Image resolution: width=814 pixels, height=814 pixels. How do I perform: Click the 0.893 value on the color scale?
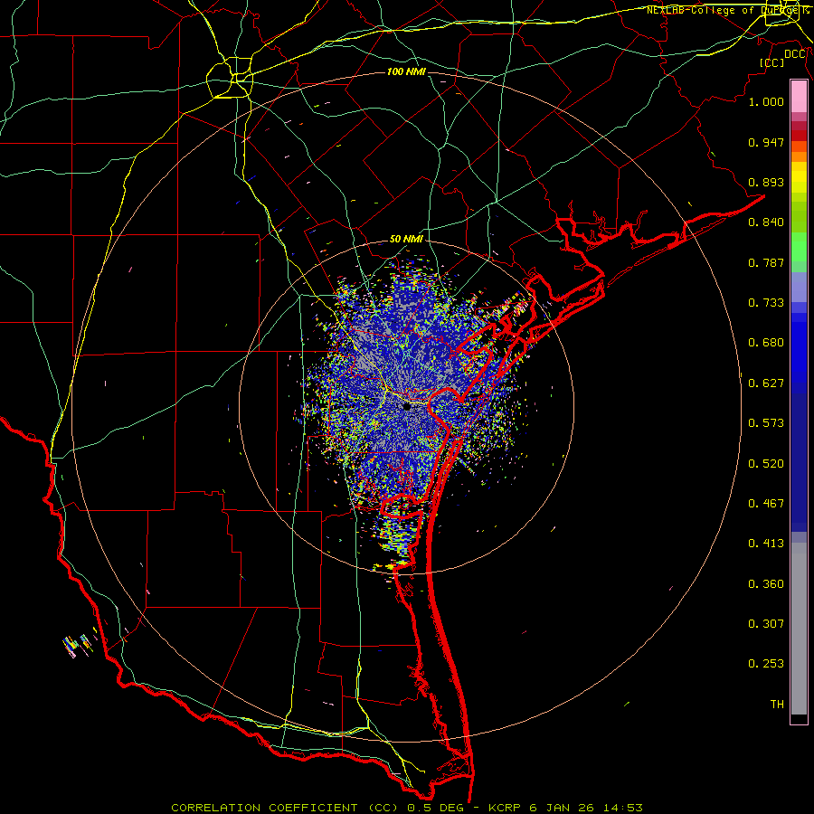(766, 182)
